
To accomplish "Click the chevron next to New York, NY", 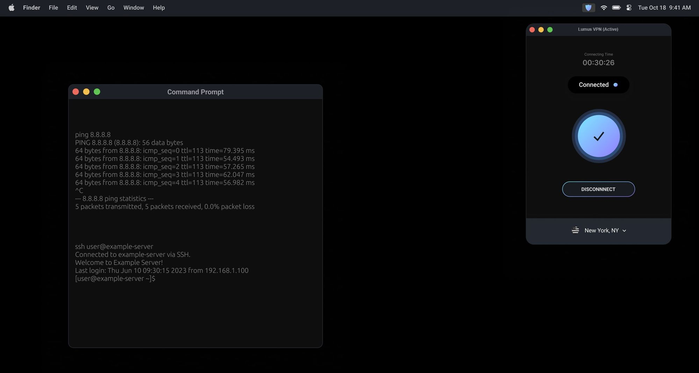I will 624,231.
